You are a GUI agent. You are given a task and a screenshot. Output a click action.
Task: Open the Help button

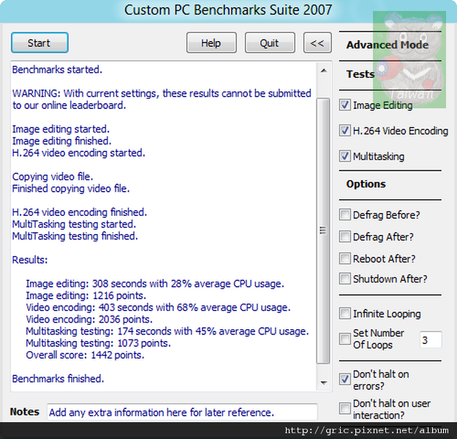click(211, 43)
